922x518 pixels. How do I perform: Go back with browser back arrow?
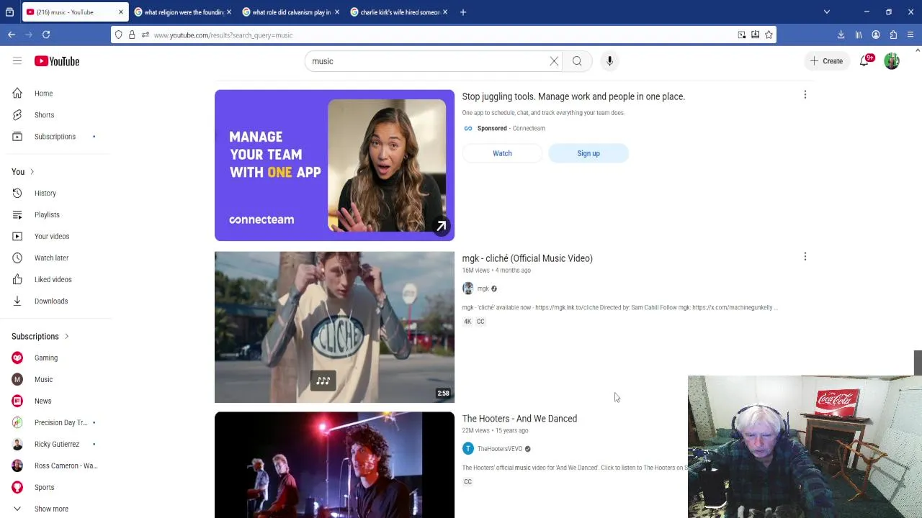[x=12, y=35]
